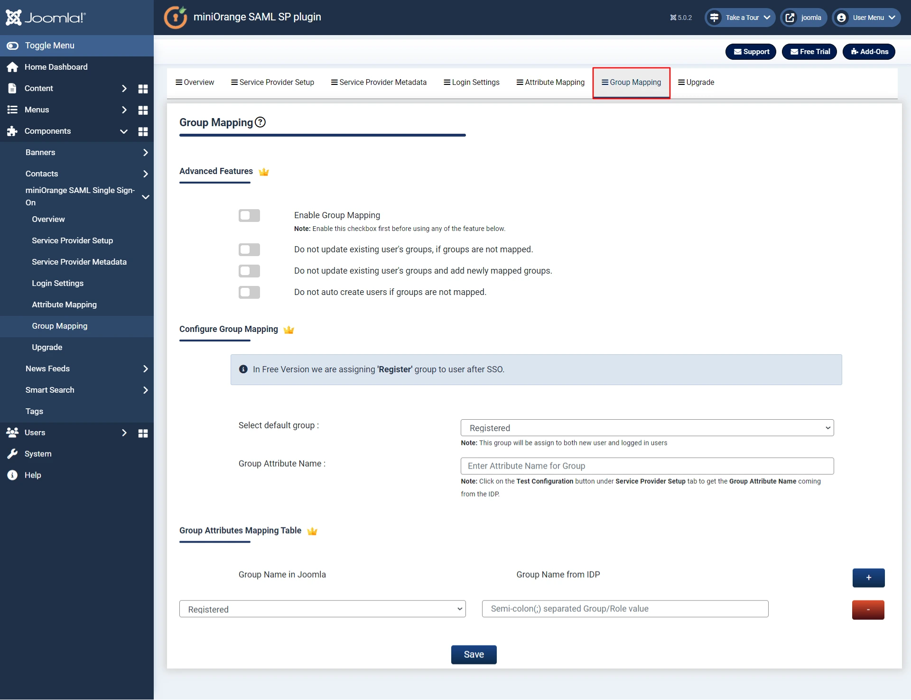The height and width of the screenshot is (700, 911).
Task: Switch to the Upgrade tab
Action: coord(696,82)
